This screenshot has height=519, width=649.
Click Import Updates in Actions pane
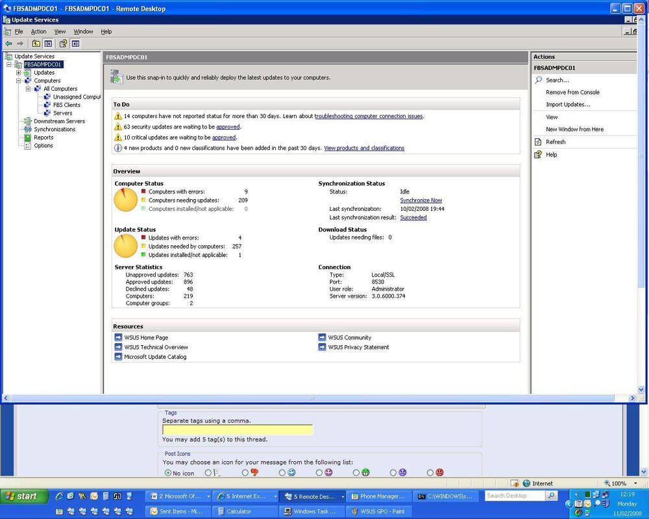[568, 104]
